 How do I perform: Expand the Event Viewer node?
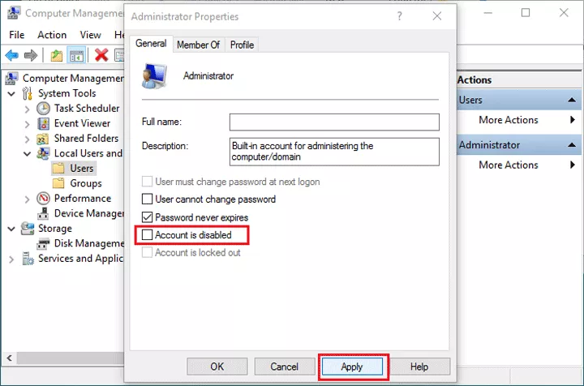28,124
